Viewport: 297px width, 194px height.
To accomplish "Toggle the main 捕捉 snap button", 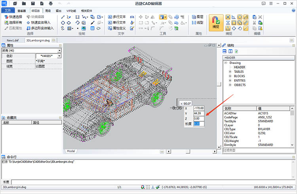I will (x=216, y=22).
